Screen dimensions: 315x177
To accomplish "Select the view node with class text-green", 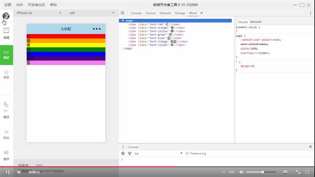I will point(155,35).
